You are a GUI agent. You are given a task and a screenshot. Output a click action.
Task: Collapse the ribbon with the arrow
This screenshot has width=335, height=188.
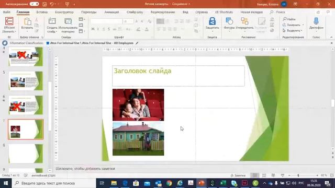(x=331, y=37)
